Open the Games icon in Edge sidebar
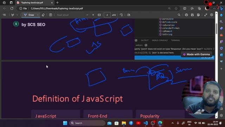 (x=221, y=42)
